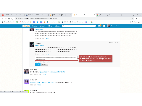Expand the account username dropdown in navbar
The height and width of the screenshot is (106, 142).
[x=113, y=26]
